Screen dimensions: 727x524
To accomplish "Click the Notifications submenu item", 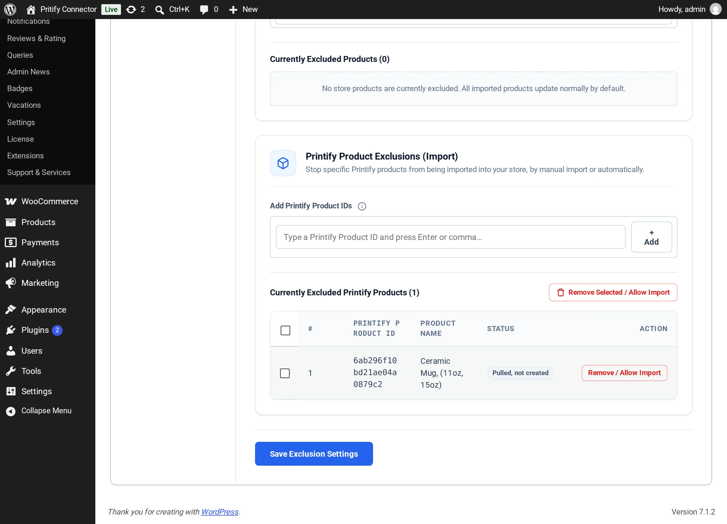I will [28, 21].
